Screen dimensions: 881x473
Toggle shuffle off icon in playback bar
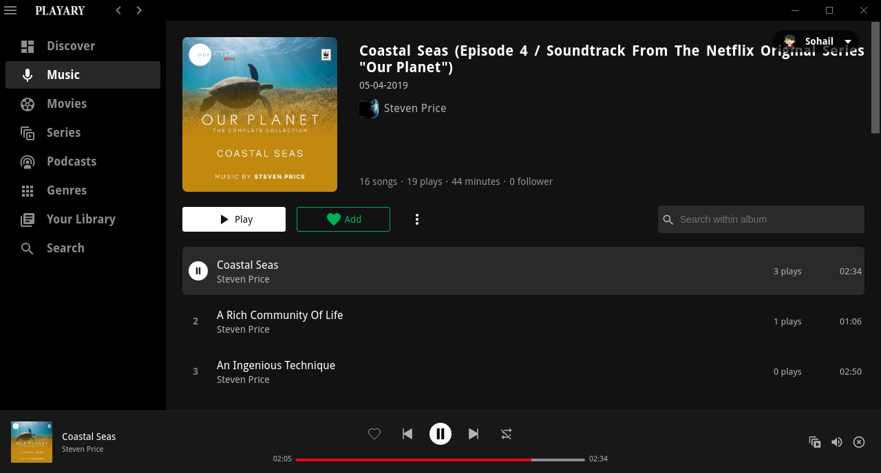[507, 434]
